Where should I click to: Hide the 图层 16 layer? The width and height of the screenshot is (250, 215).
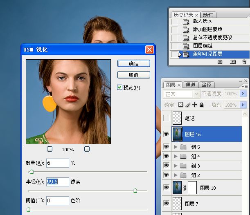pyautogui.click(x=166, y=134)
